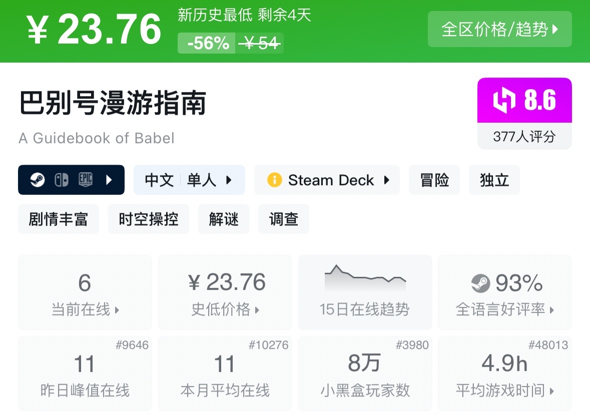Select the 调查 tag
The height and width of the screenshot is (415, 590).
coord(284,219)
